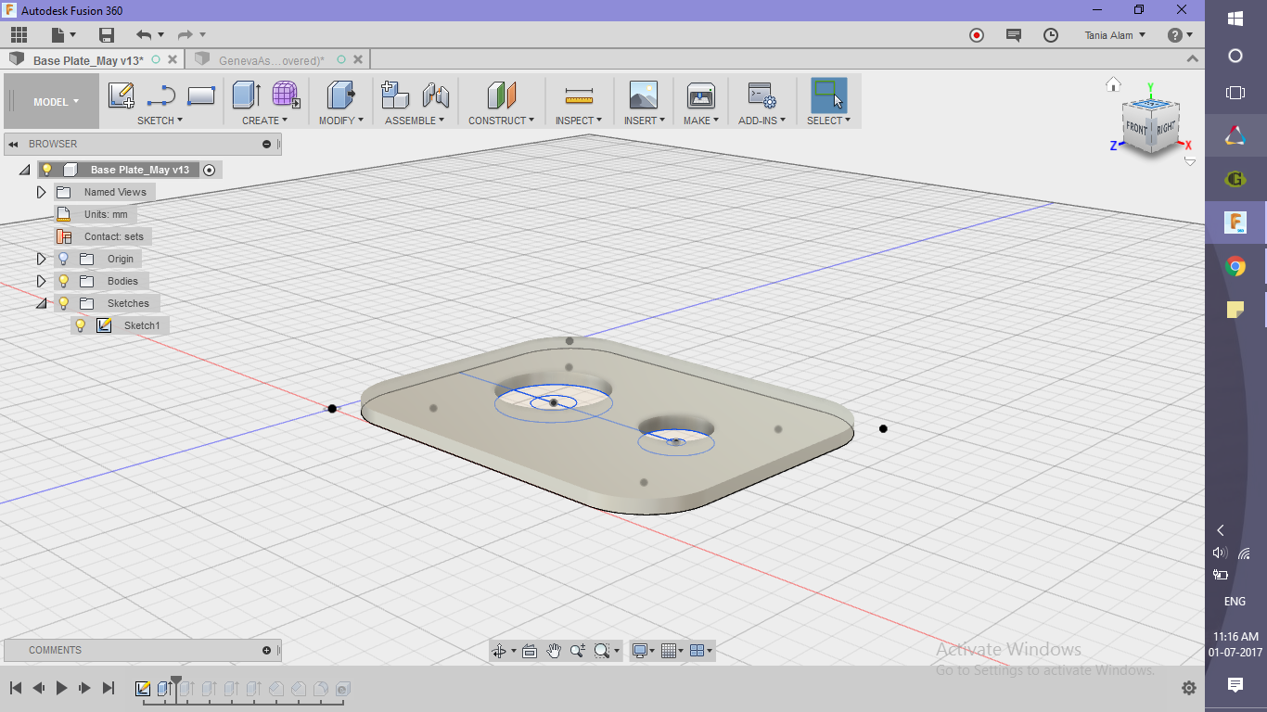The width and height of the screenshot is (1267, 712).
Task: Click the Insert image icon
Action: pos(643,95)
